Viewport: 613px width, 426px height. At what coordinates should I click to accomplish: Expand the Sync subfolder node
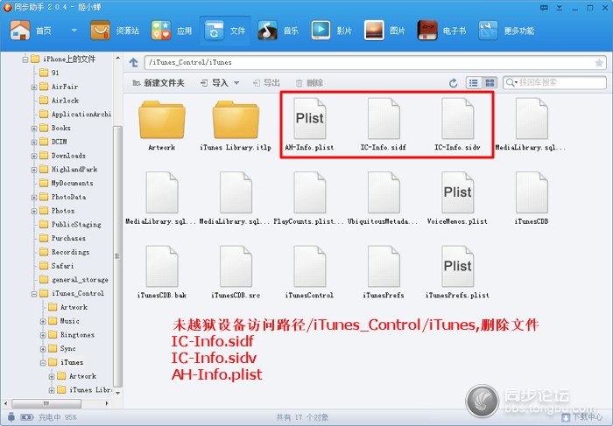(43, 349)
